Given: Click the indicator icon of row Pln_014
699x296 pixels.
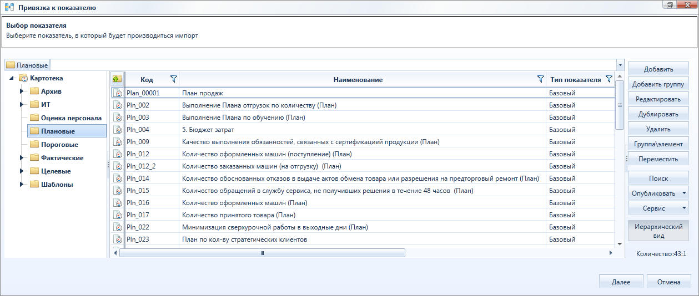Looking at the screenshot, I should pyautogui.click(x=118, y=178).
